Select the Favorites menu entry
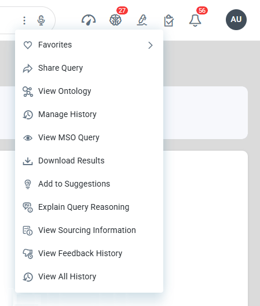 click(x=89, y=45)
